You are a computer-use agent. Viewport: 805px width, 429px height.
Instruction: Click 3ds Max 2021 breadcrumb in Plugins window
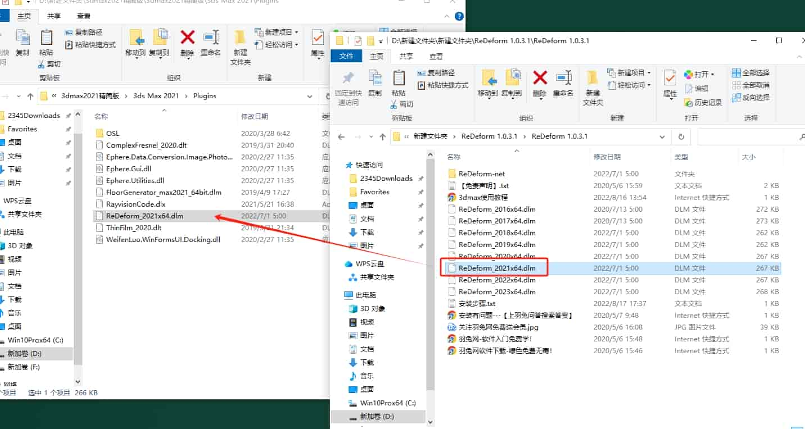(156, 96)
